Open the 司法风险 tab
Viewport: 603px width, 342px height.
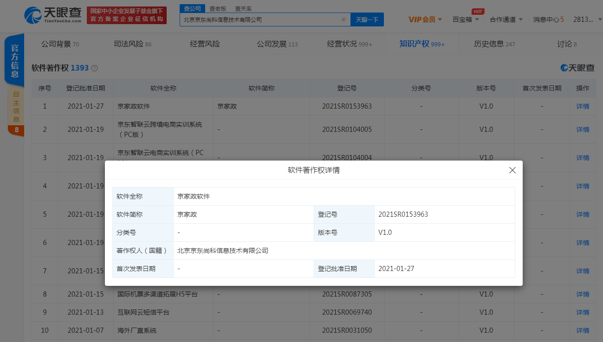click(x=132, y=44)
